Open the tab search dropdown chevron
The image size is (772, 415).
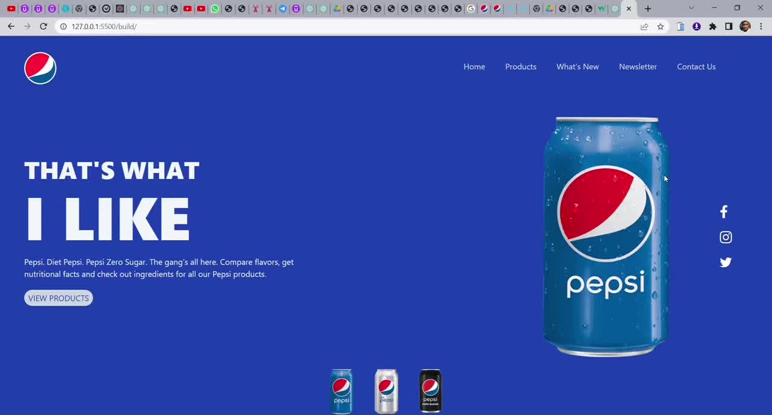[x=691, y=8]
